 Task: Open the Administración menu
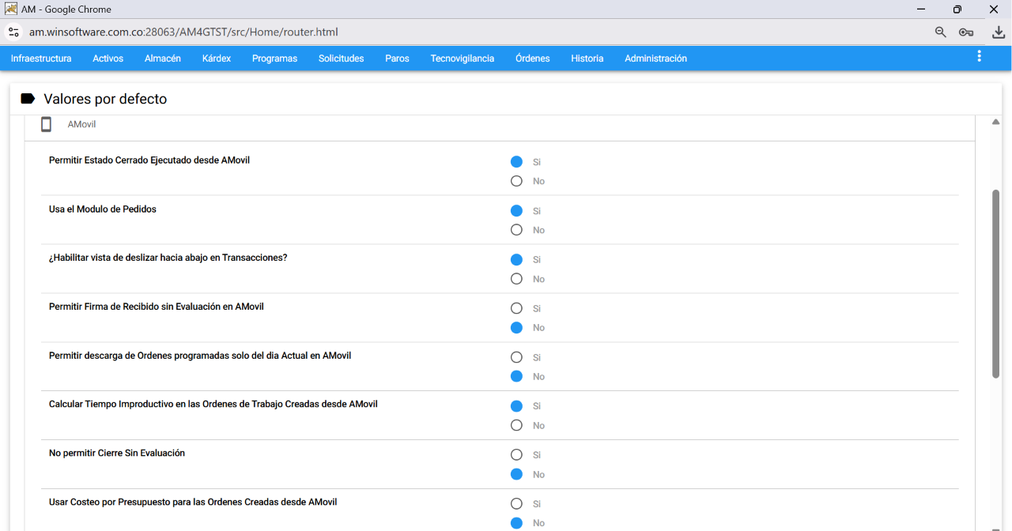coord(655,58)
